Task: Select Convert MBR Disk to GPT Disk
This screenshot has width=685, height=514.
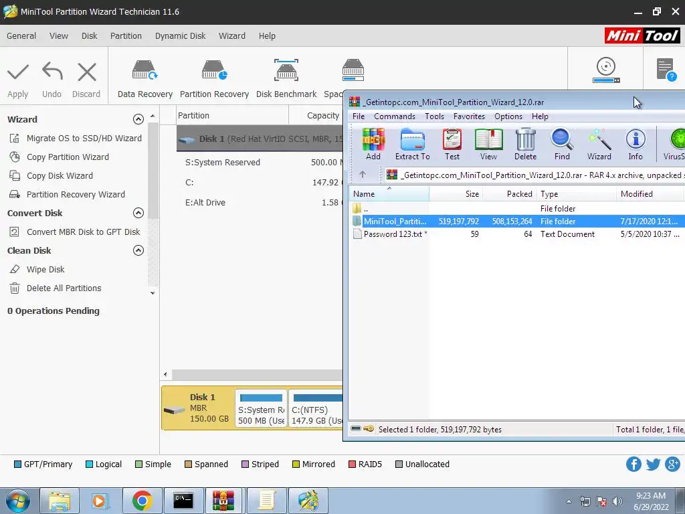Action: (x=75, y=232)
